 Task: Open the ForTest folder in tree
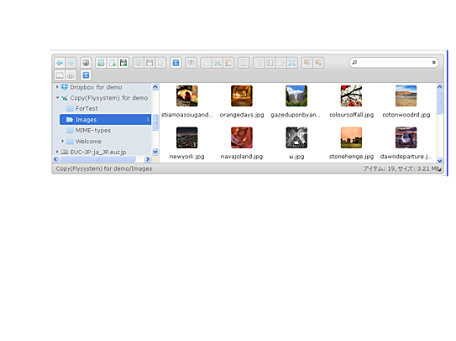[86, 109]
